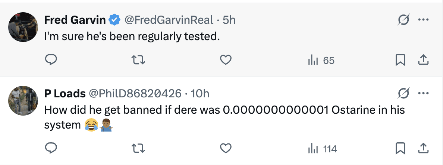The height and width of the screenshot is (165, 443).
Task: View analytics showing 114 views
Action: point(322,149)
